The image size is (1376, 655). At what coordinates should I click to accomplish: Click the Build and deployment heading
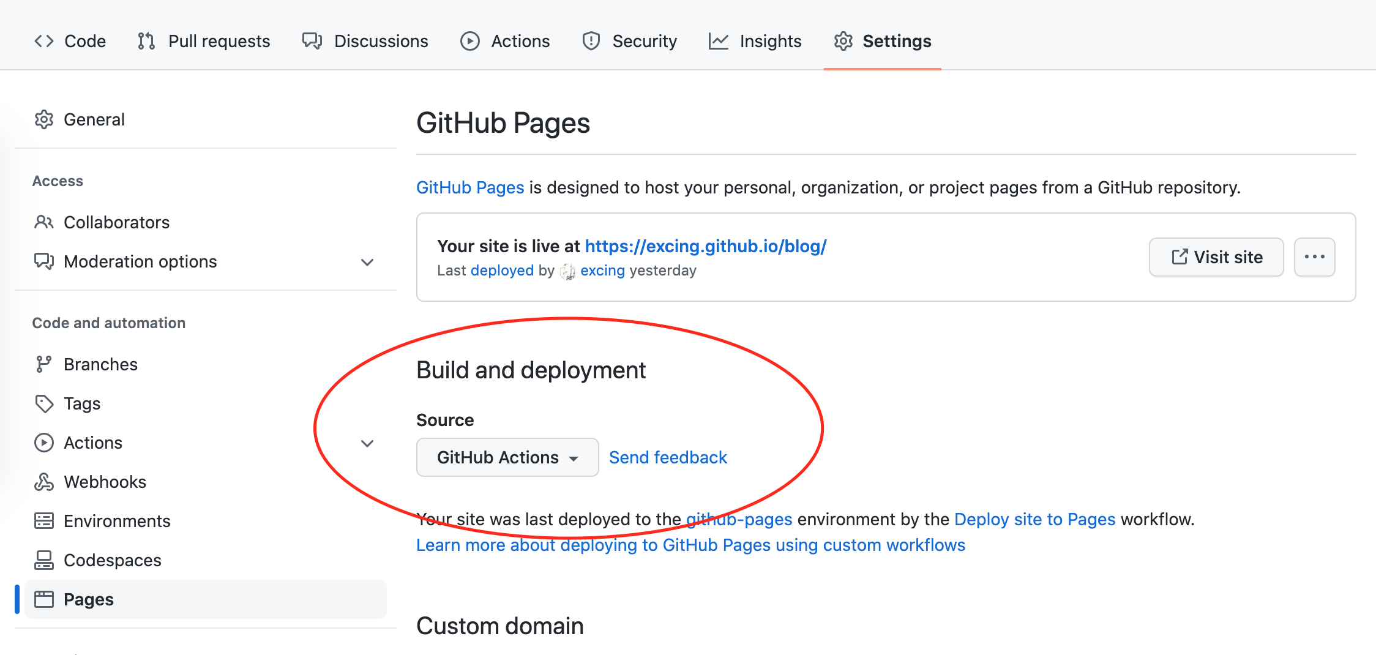531,370
